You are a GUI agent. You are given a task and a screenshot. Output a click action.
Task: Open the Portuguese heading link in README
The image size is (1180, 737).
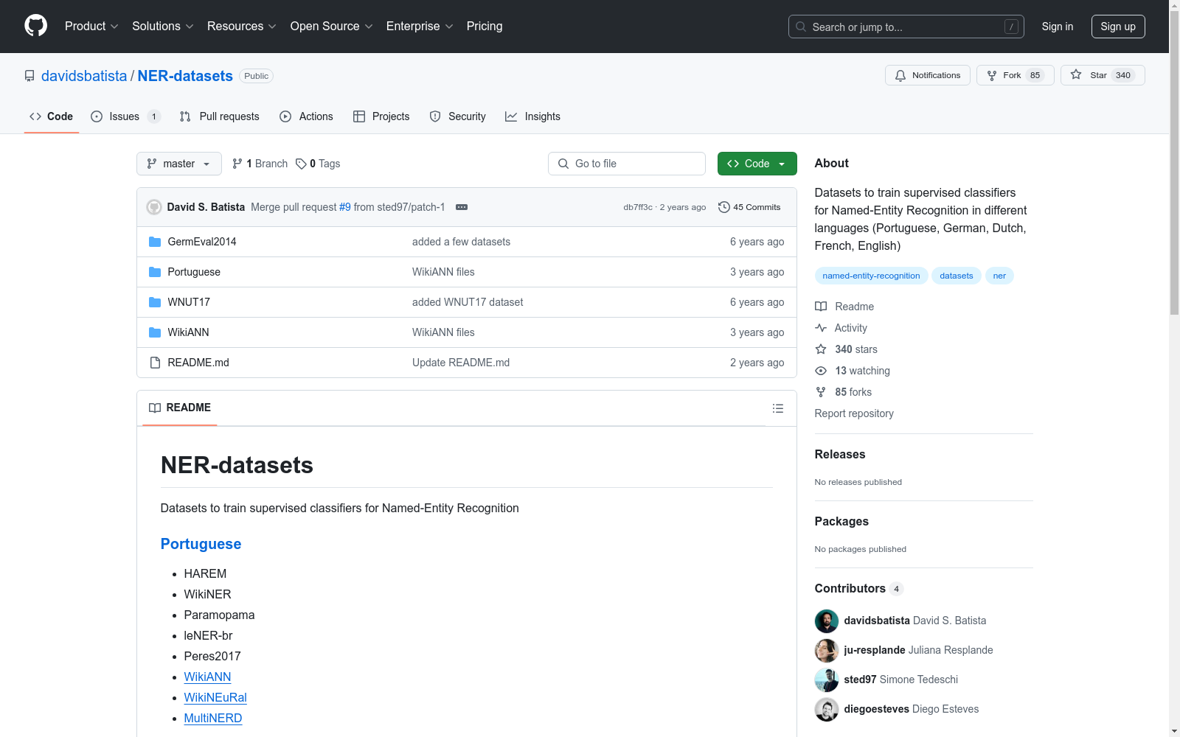(201, 544)
